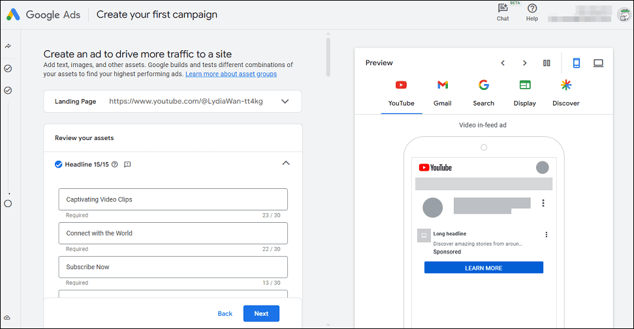The image size is (634, 329).
Task: Collapse the Headline section chevron
Action: point(286,163)
